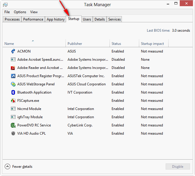Maximize the Task Manager window
Image resolution: width=195 pixels, height=176 pixels.
176,4
